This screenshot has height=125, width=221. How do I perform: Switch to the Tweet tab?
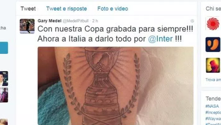pos(28,9)
